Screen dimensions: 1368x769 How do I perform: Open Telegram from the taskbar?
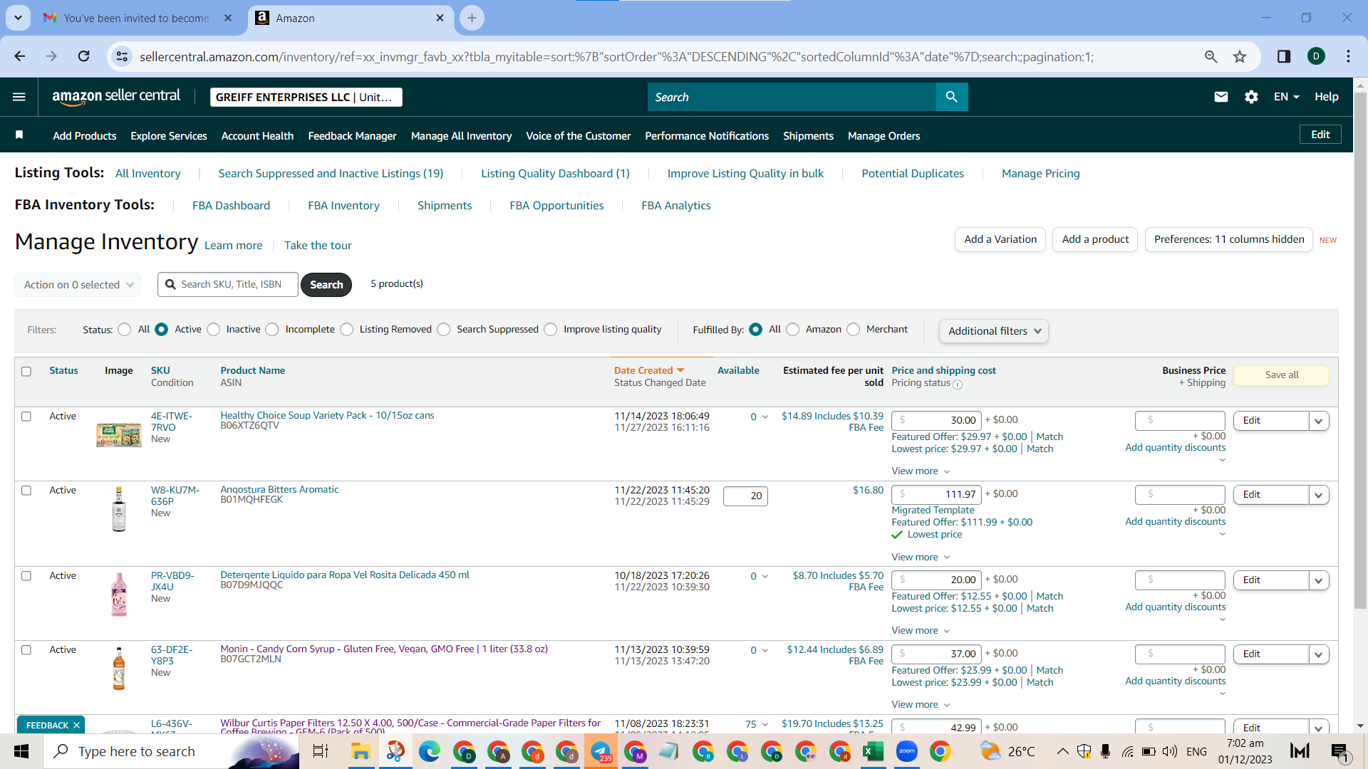(x=601, y=751)
